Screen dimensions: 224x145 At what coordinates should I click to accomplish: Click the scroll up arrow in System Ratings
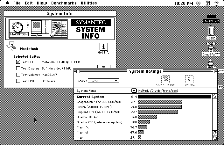click(x=215, y=96)
